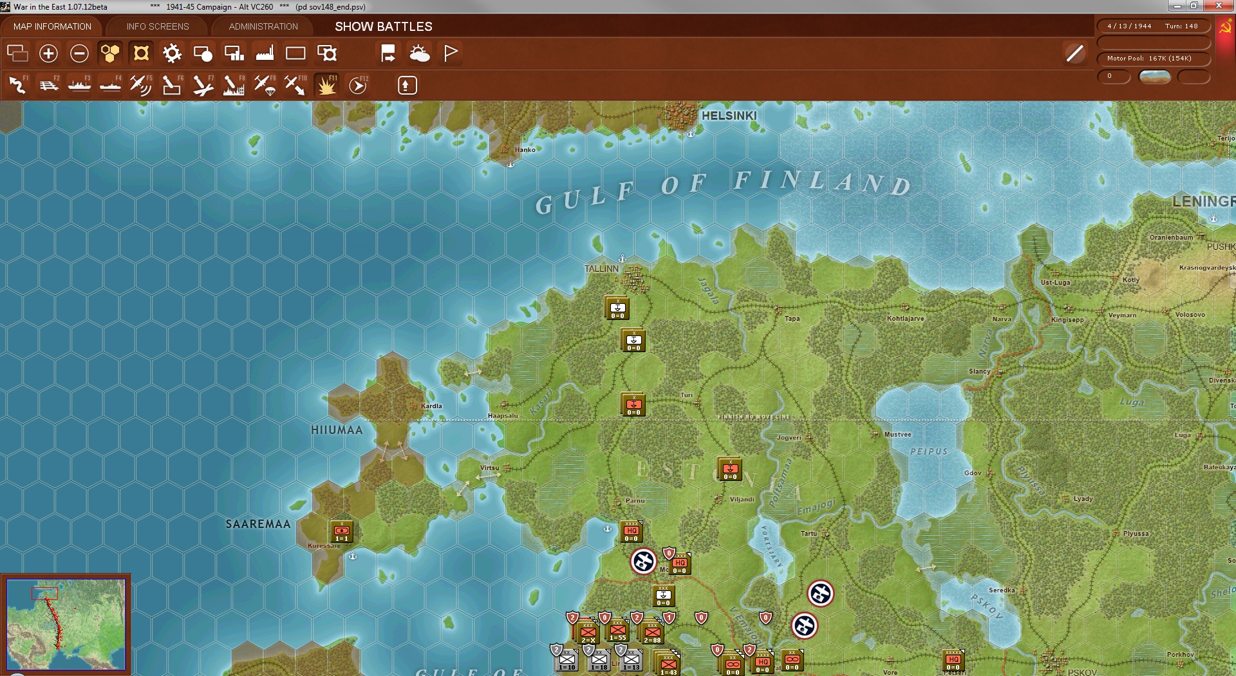Select the F9 air transport icon
This screenshot has width=1236, height=676.
265,85
